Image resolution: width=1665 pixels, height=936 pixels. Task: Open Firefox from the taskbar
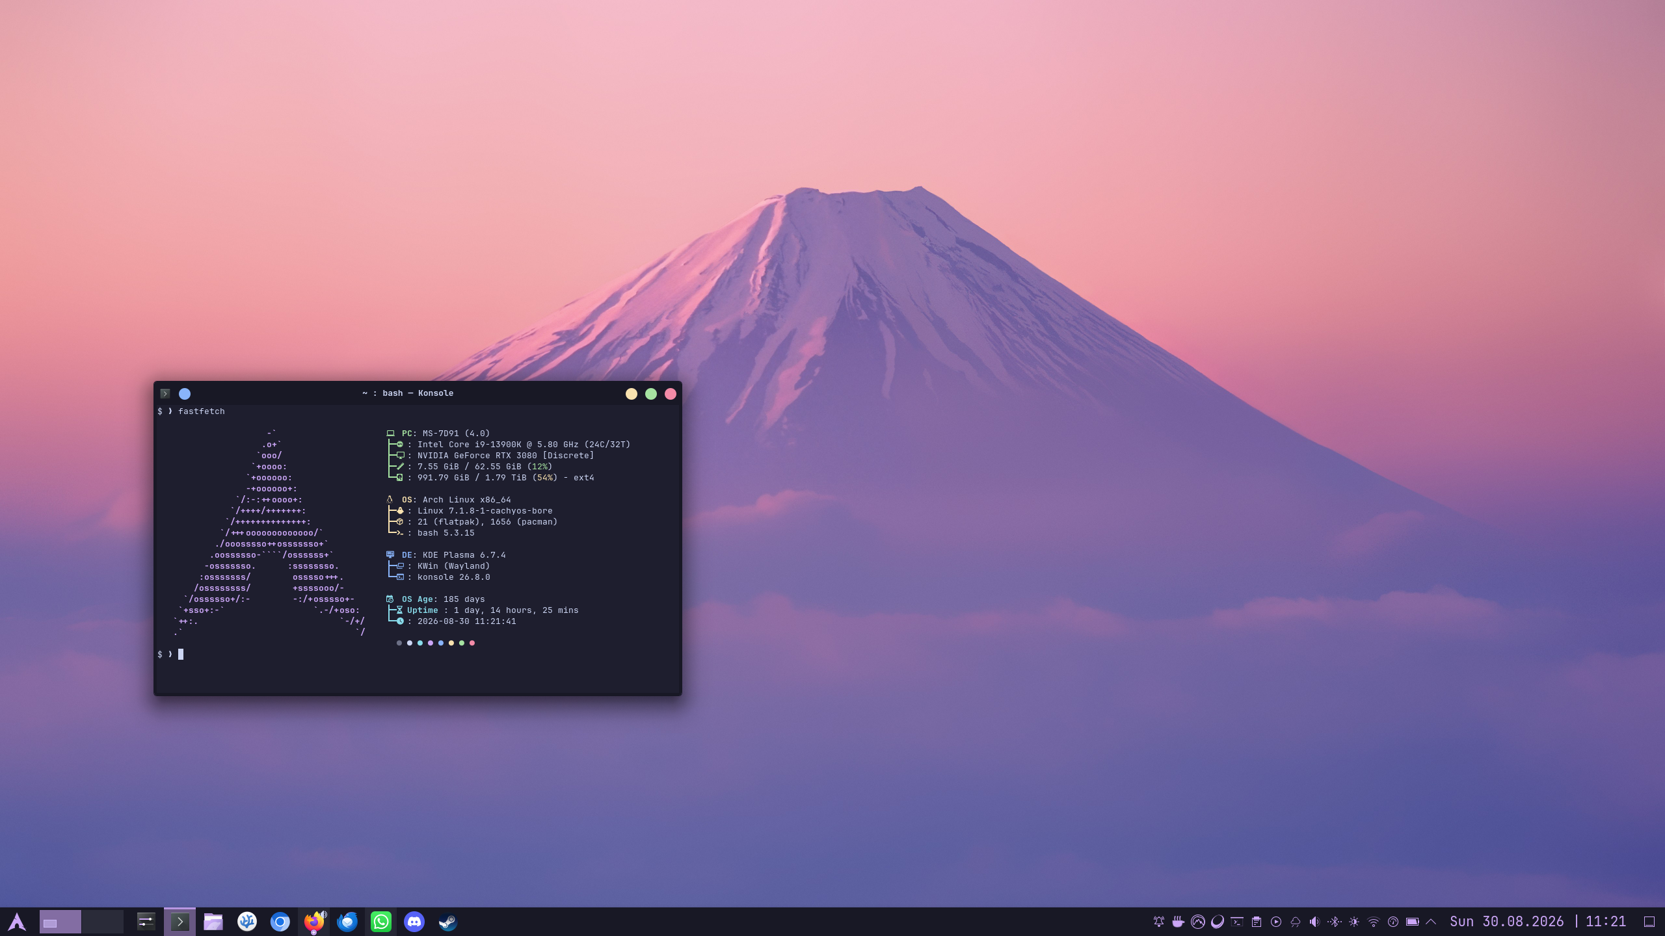coord(314,922)
